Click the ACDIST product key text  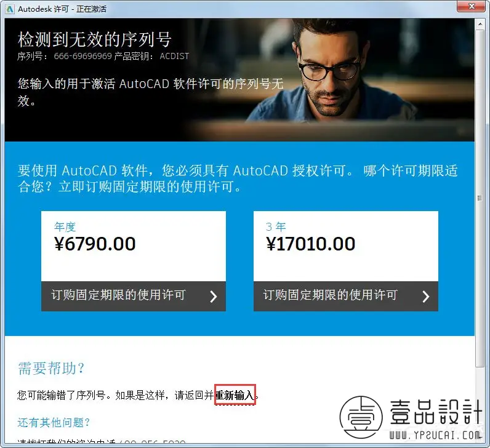click(174, 56)
